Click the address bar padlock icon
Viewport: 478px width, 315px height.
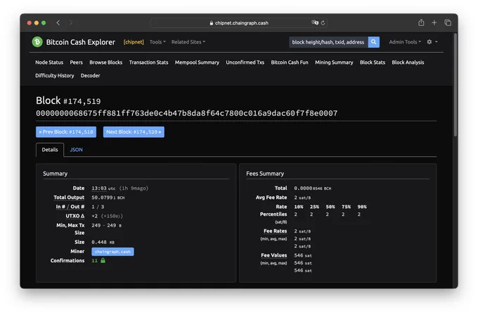212,23
